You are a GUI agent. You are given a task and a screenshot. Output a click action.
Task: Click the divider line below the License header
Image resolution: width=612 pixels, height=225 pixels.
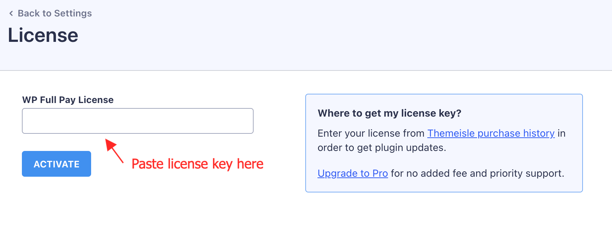306,70
